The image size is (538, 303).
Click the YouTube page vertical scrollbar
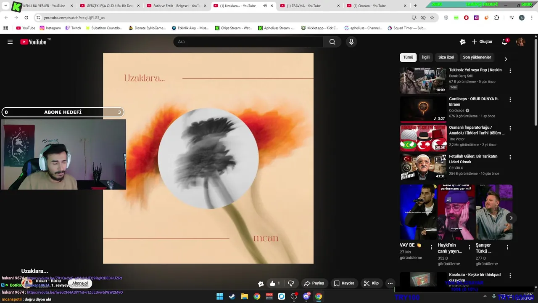pyautogui.click(x=535, y=82)
